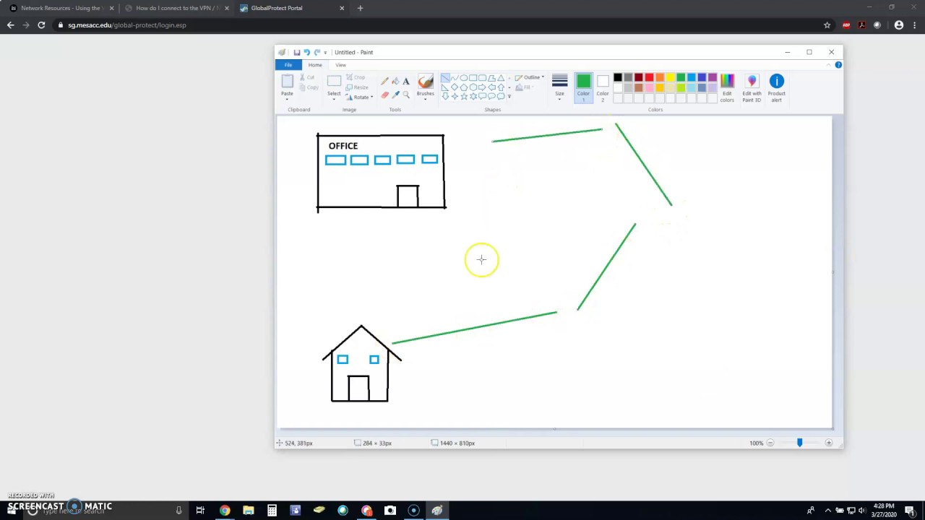Click the Brushes tool icon
This screenshot has width=925, height=520.
point(426,81)
